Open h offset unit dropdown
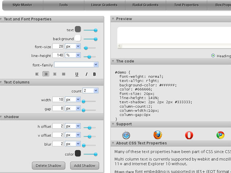The height and width of the screenshot is (173, 231). point(73,126)
